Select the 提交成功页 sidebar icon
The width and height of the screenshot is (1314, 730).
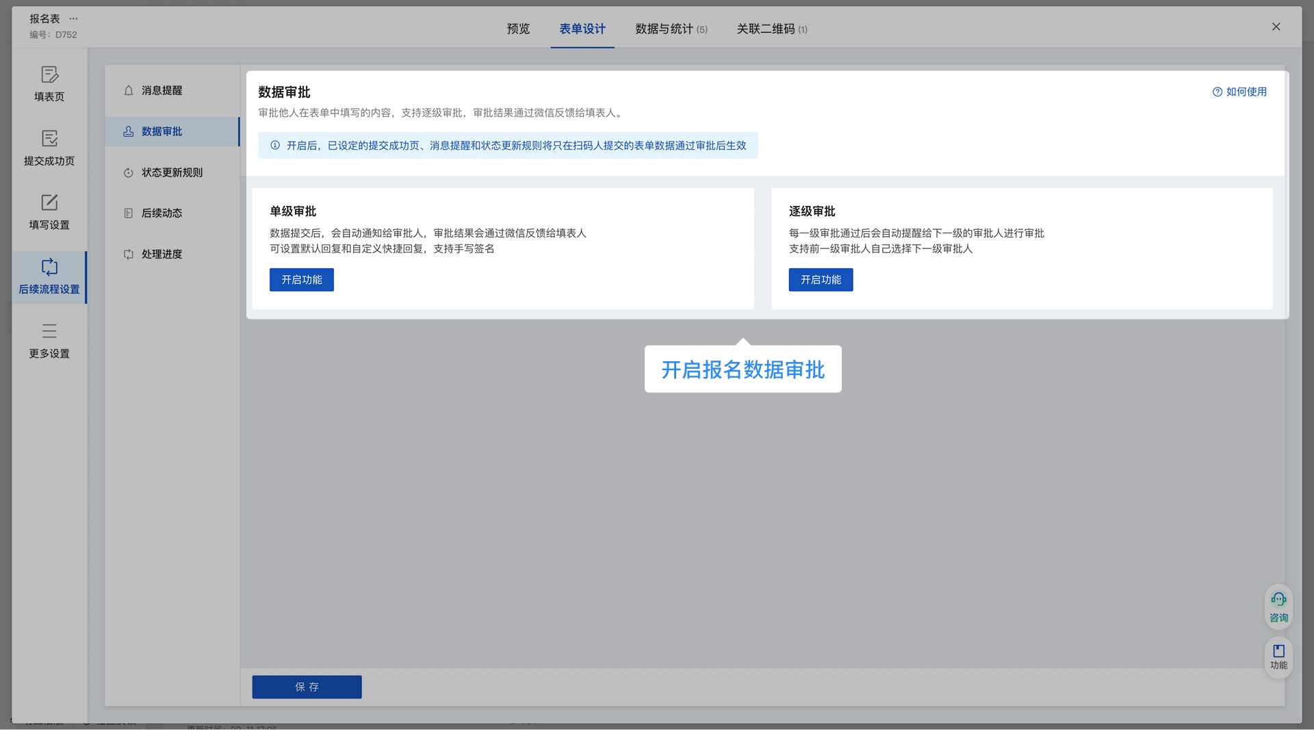pos(49,148)
